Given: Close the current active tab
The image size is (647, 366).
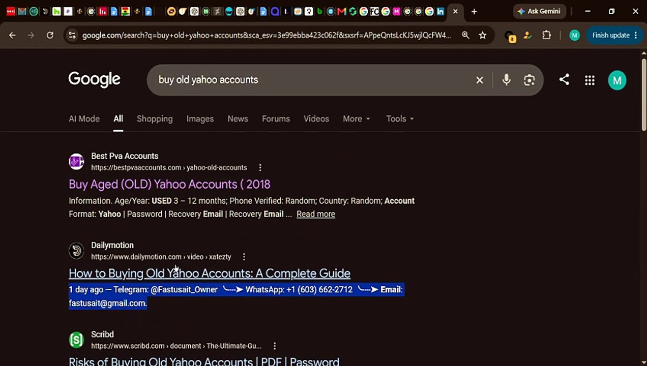Looking at the screenshot, I should (x=455, y=11).
